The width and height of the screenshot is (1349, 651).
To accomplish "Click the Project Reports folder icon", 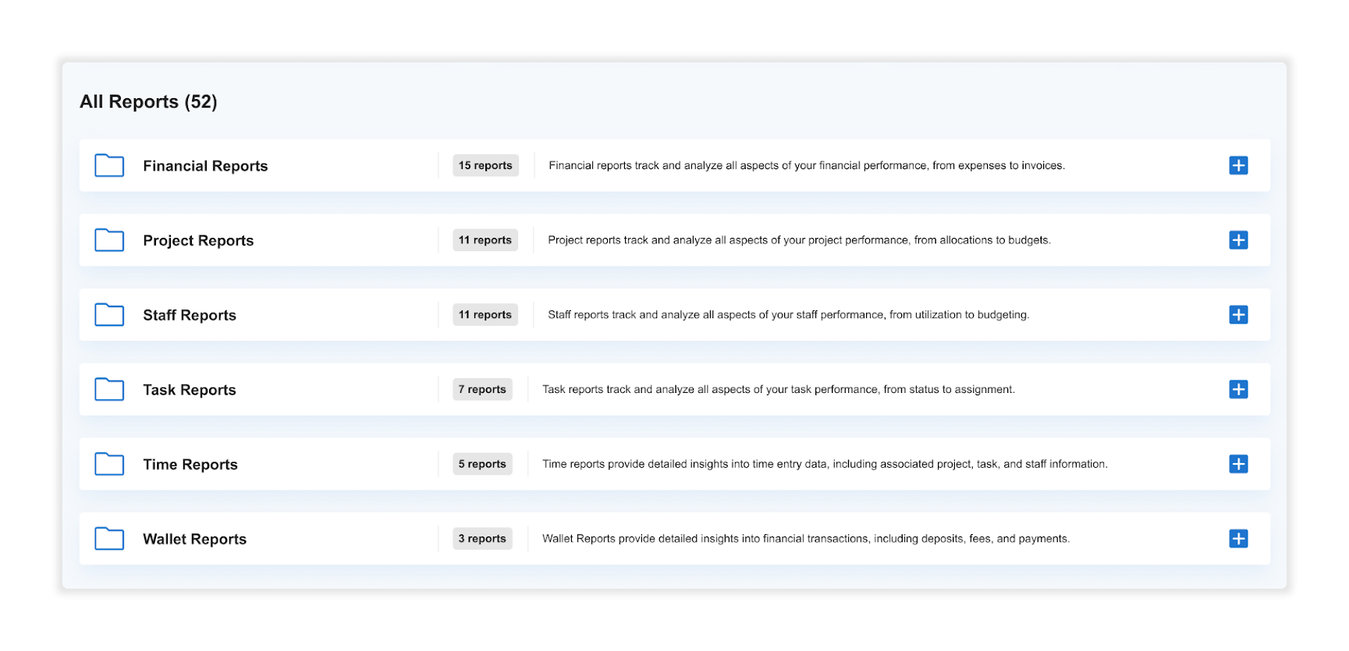I will 109,240.
